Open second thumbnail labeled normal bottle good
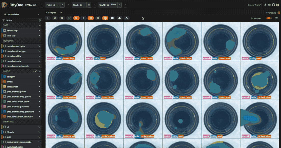Image resolution: width=281 pixels, height=148 pixels. coord(104,41)
